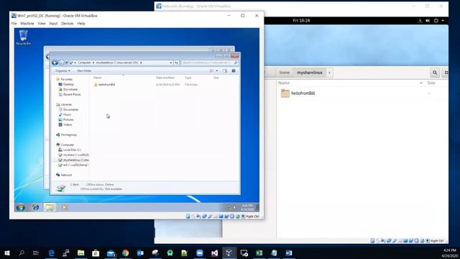
Task: Click the Forward arrow in Win7 Explorer
Action: [61, 63]
